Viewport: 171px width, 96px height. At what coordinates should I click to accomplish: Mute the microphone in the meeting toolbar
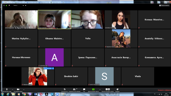tap(7, 90)
